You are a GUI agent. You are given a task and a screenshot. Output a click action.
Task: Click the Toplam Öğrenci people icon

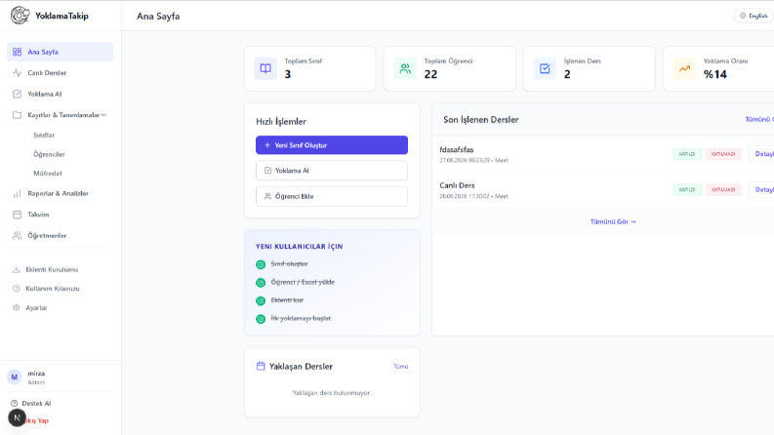(405, 68)
